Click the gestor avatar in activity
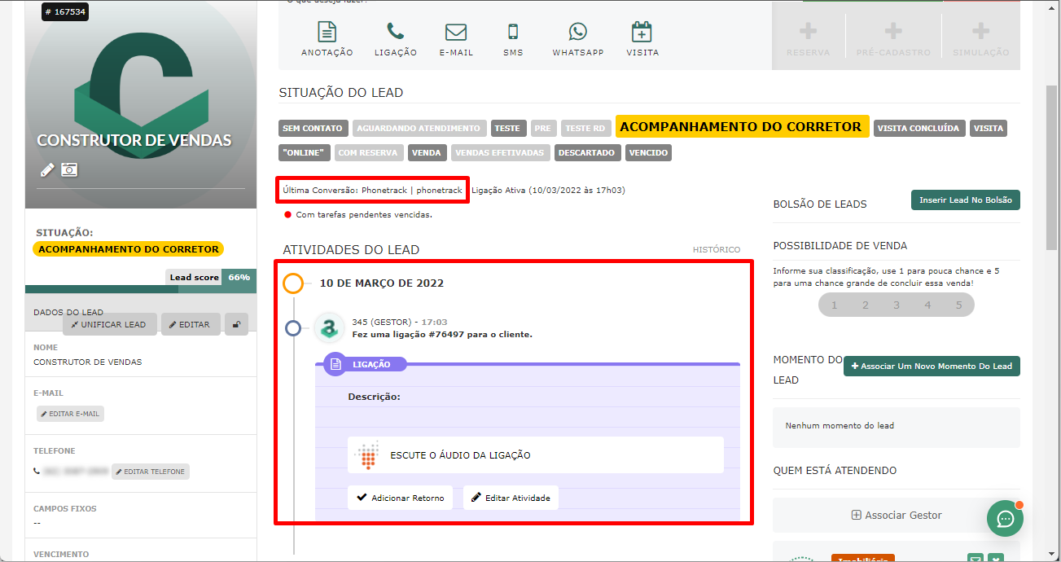The height and width of the screenshot is (562, 1061). 329,327
